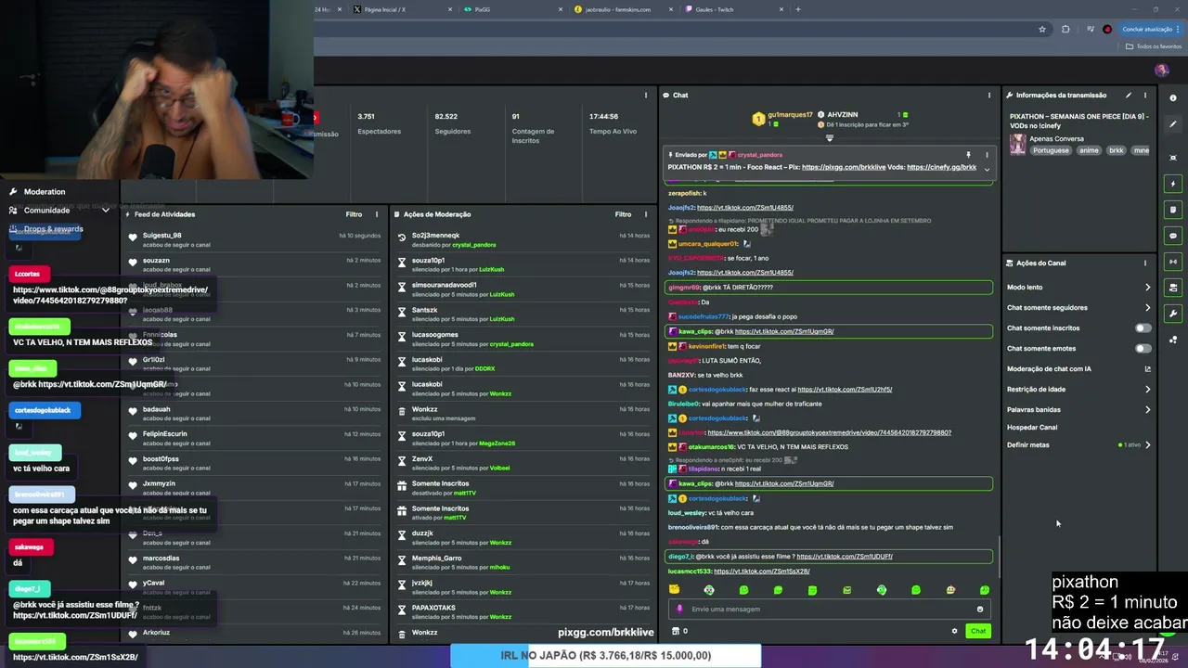Bookmark this page with the star icon

1042,29
